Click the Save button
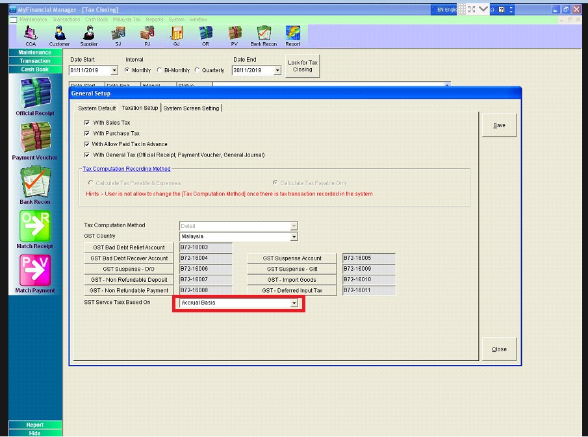The image size is (588, 437). click(498, 125)
